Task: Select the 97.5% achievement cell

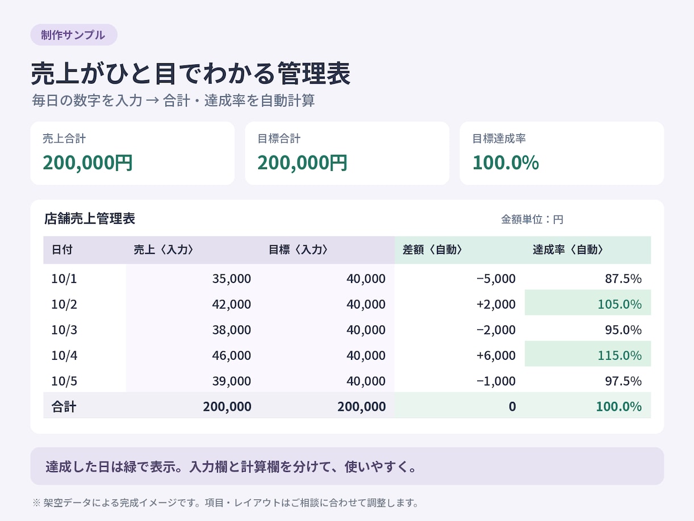Action: pos(588,381)
